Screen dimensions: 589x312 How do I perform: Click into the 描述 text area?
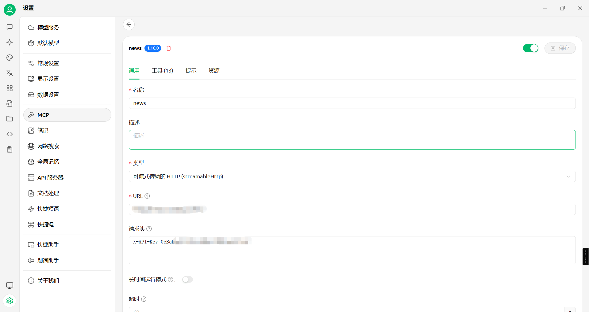point(352,140)
